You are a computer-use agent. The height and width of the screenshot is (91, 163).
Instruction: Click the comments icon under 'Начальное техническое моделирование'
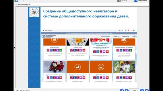tap(107, 52)
